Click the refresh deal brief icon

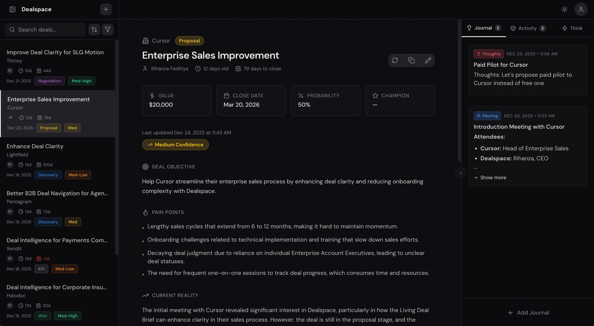coord(395,60)
